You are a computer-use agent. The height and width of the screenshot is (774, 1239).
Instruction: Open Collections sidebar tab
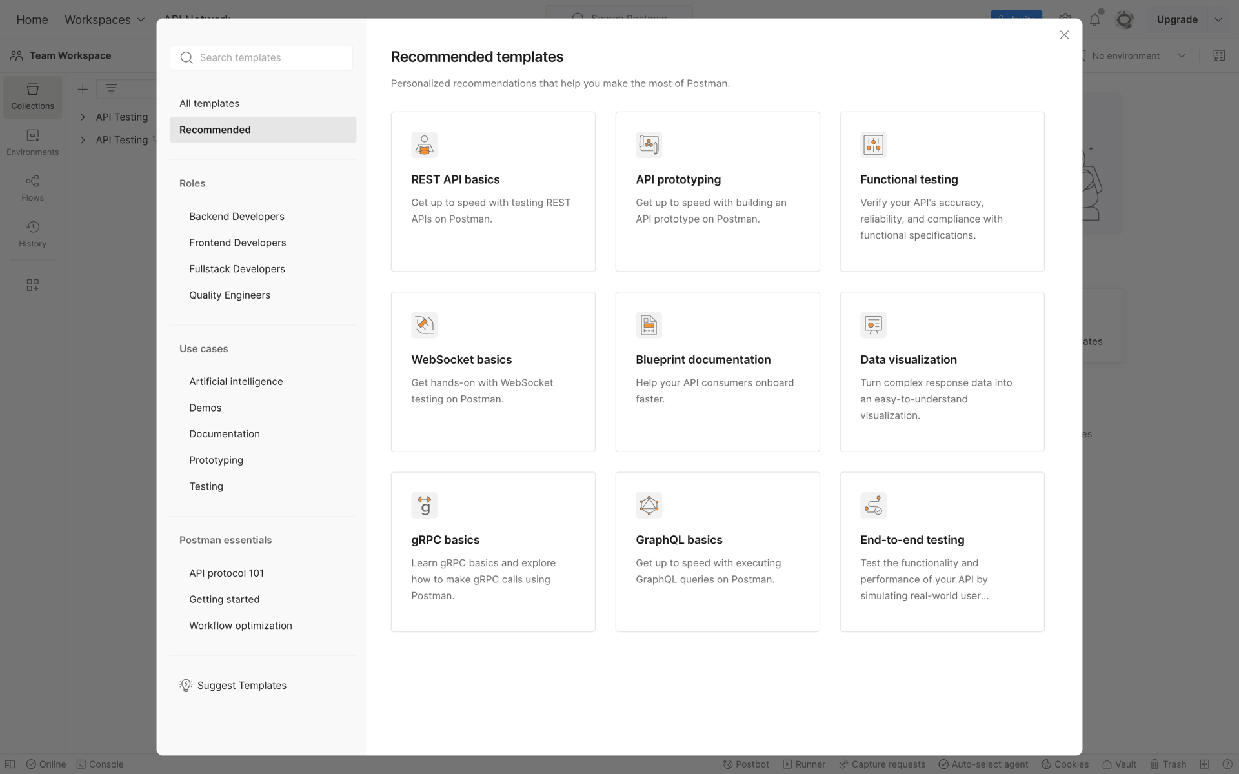[33, 97]
